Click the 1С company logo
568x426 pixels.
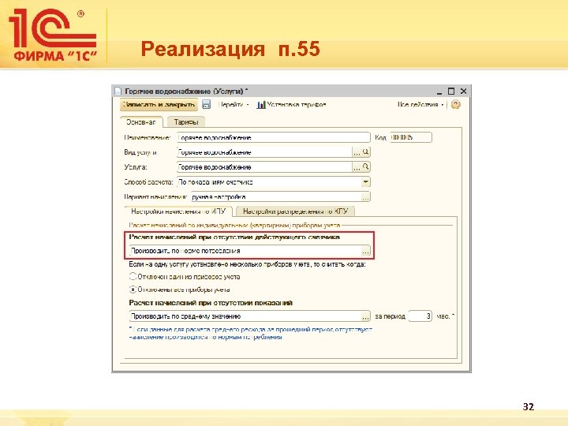pos(54,35)
